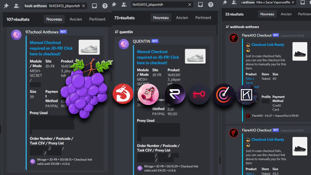Click help question mark in the 107 résultats panel
This screenshot has height=175, width=311.
[105, 6]
